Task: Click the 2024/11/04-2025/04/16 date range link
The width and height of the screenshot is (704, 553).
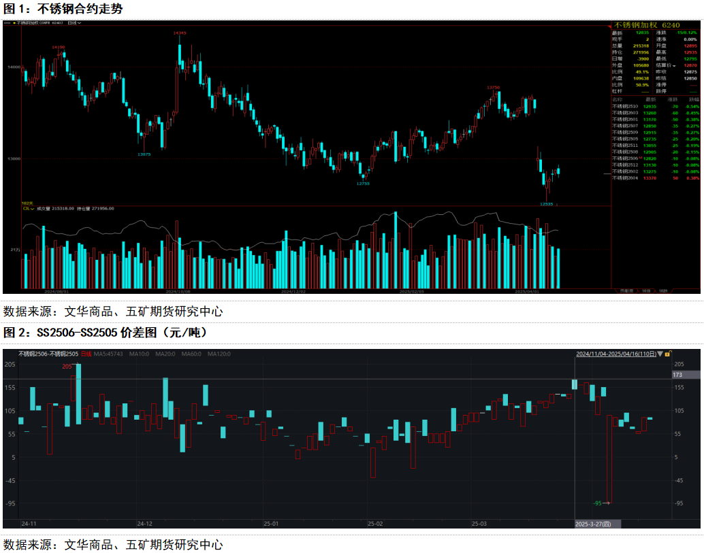Action: [615, 354]
